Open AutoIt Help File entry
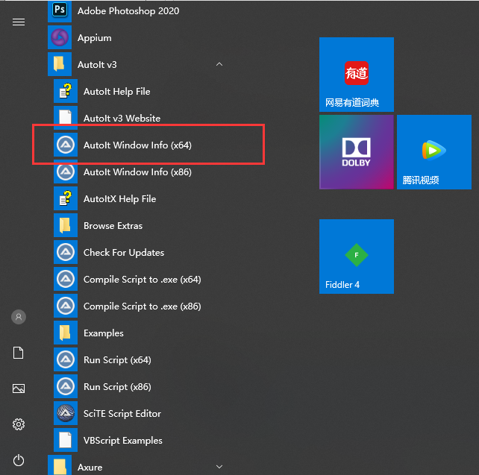 click(x=117, y=91)
